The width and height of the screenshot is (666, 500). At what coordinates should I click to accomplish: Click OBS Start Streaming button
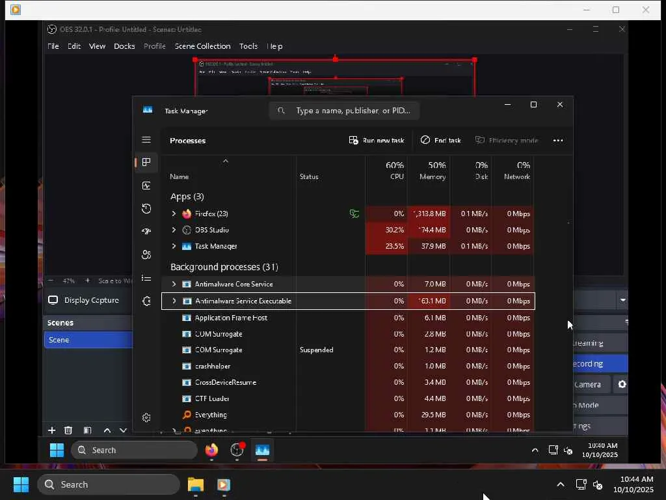pos(600,343)
